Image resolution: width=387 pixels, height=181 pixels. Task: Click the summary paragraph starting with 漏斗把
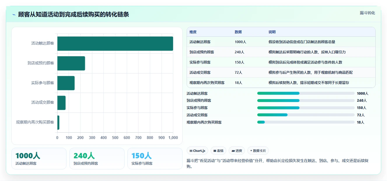pyautogui.click(x=278, y=164)
